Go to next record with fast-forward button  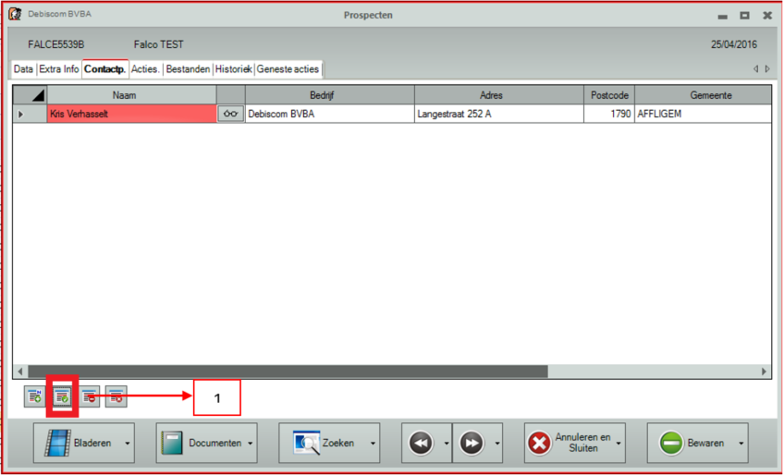coord(472,444)
